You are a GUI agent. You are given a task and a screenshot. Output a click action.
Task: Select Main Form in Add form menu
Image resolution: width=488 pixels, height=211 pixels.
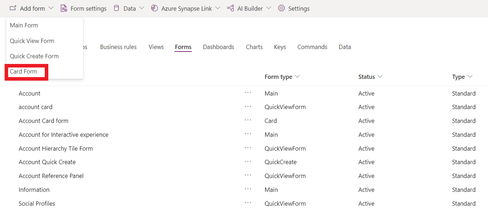[24, 25]
